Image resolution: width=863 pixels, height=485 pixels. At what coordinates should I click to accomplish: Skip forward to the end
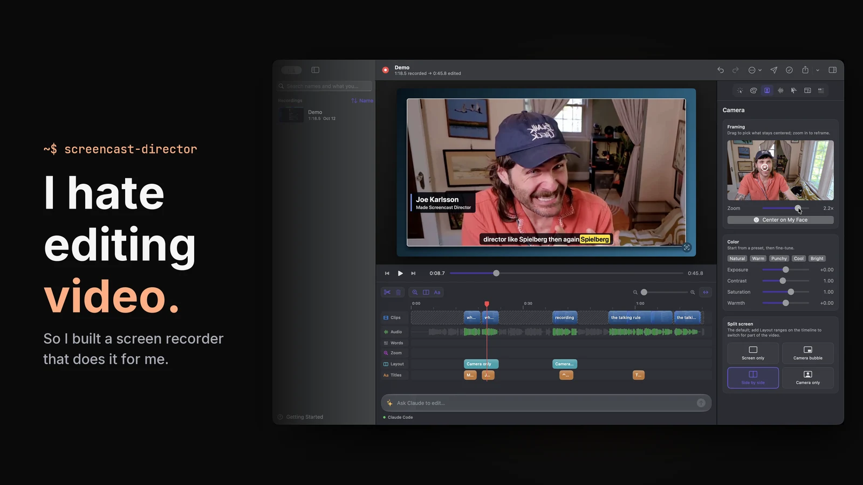(x=413, y=273)
